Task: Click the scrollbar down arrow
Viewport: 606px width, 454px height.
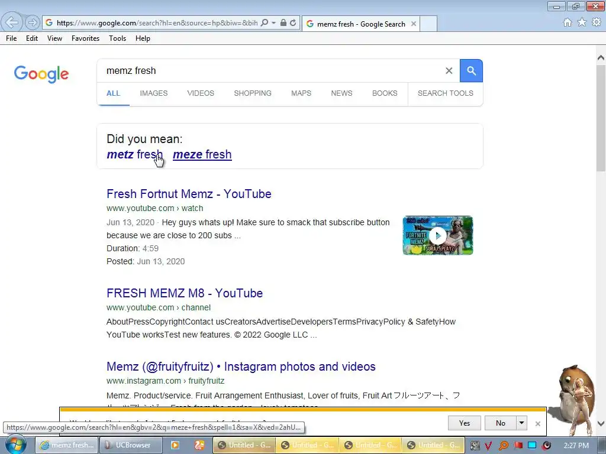Action: point(601,423)
